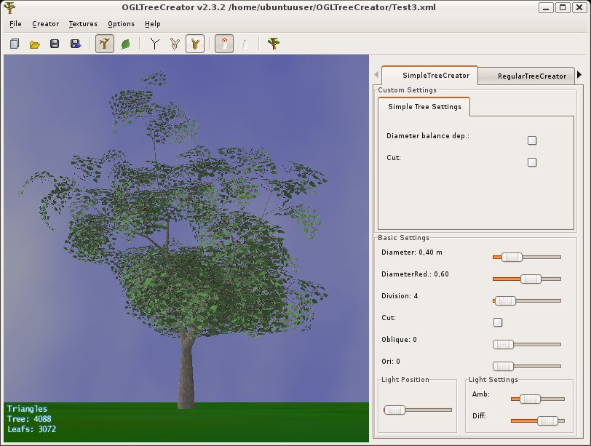Enable the Diameter balance dep. checkbox

click(532, 140)
